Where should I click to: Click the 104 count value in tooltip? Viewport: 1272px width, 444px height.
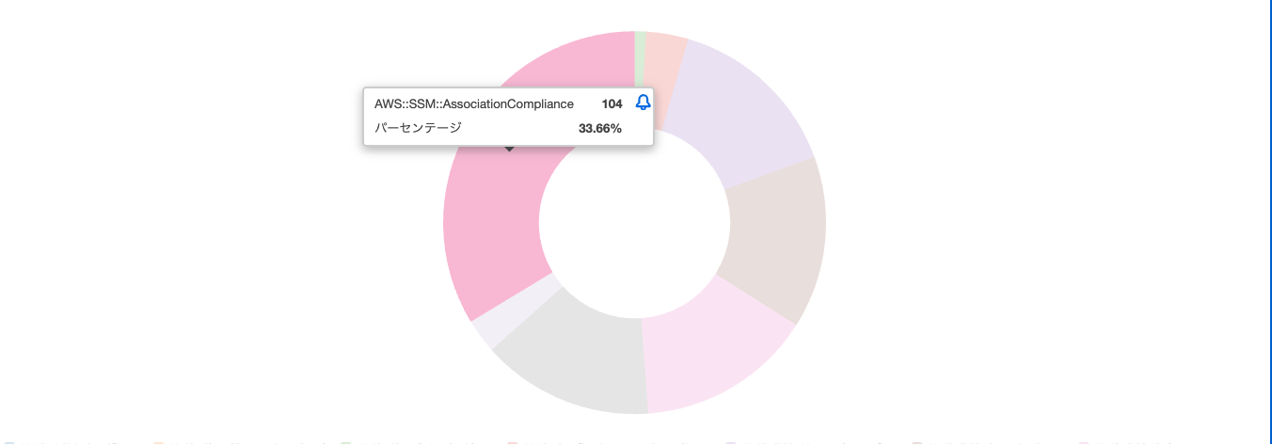pyautogui.click(x=612, y=103)
